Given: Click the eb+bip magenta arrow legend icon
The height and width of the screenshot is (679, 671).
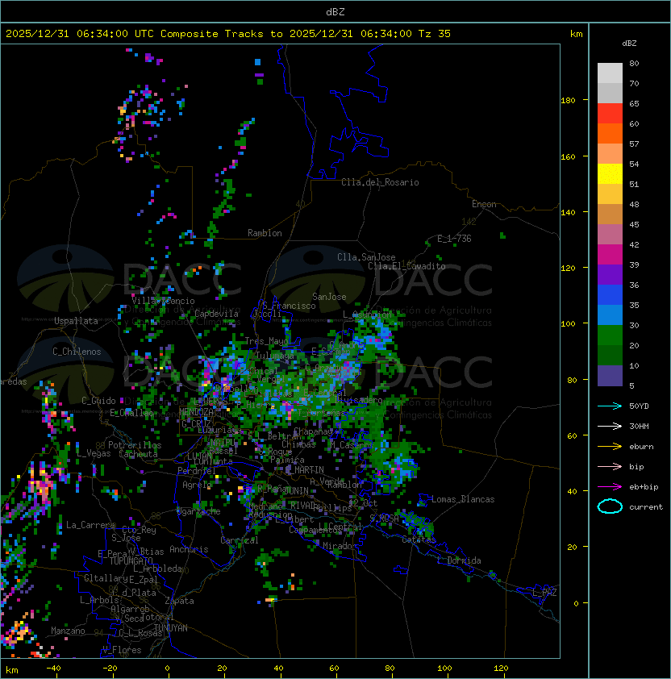Looking at the screenshot, I should pyautogui.click(x=610, y=487).
